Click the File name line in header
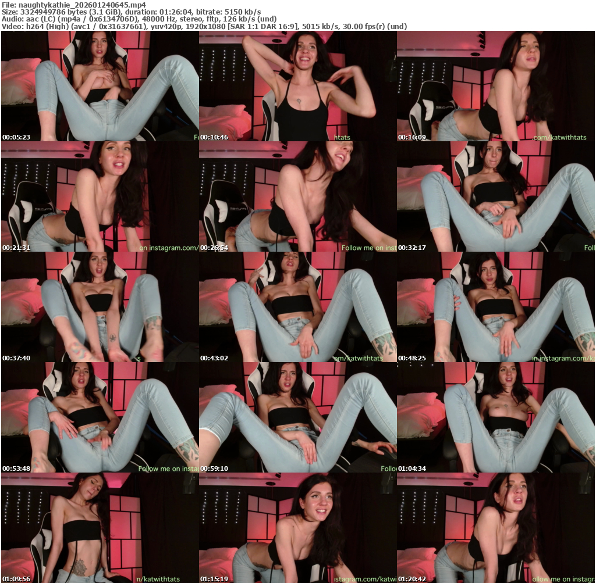The width and height of the screenshot is (596, 583). 73,5
